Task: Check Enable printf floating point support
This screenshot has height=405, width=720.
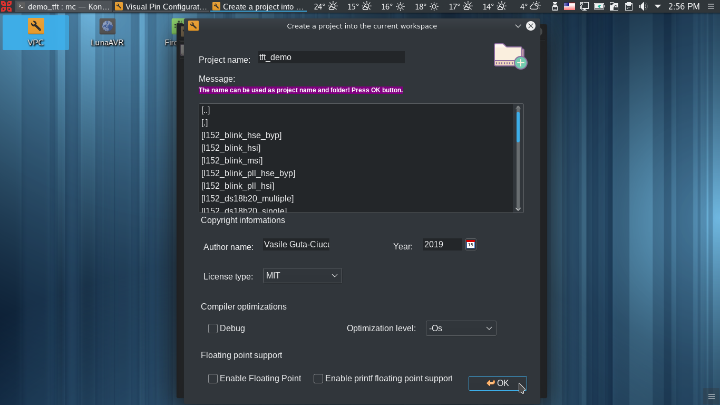Action: coord(318,379)
